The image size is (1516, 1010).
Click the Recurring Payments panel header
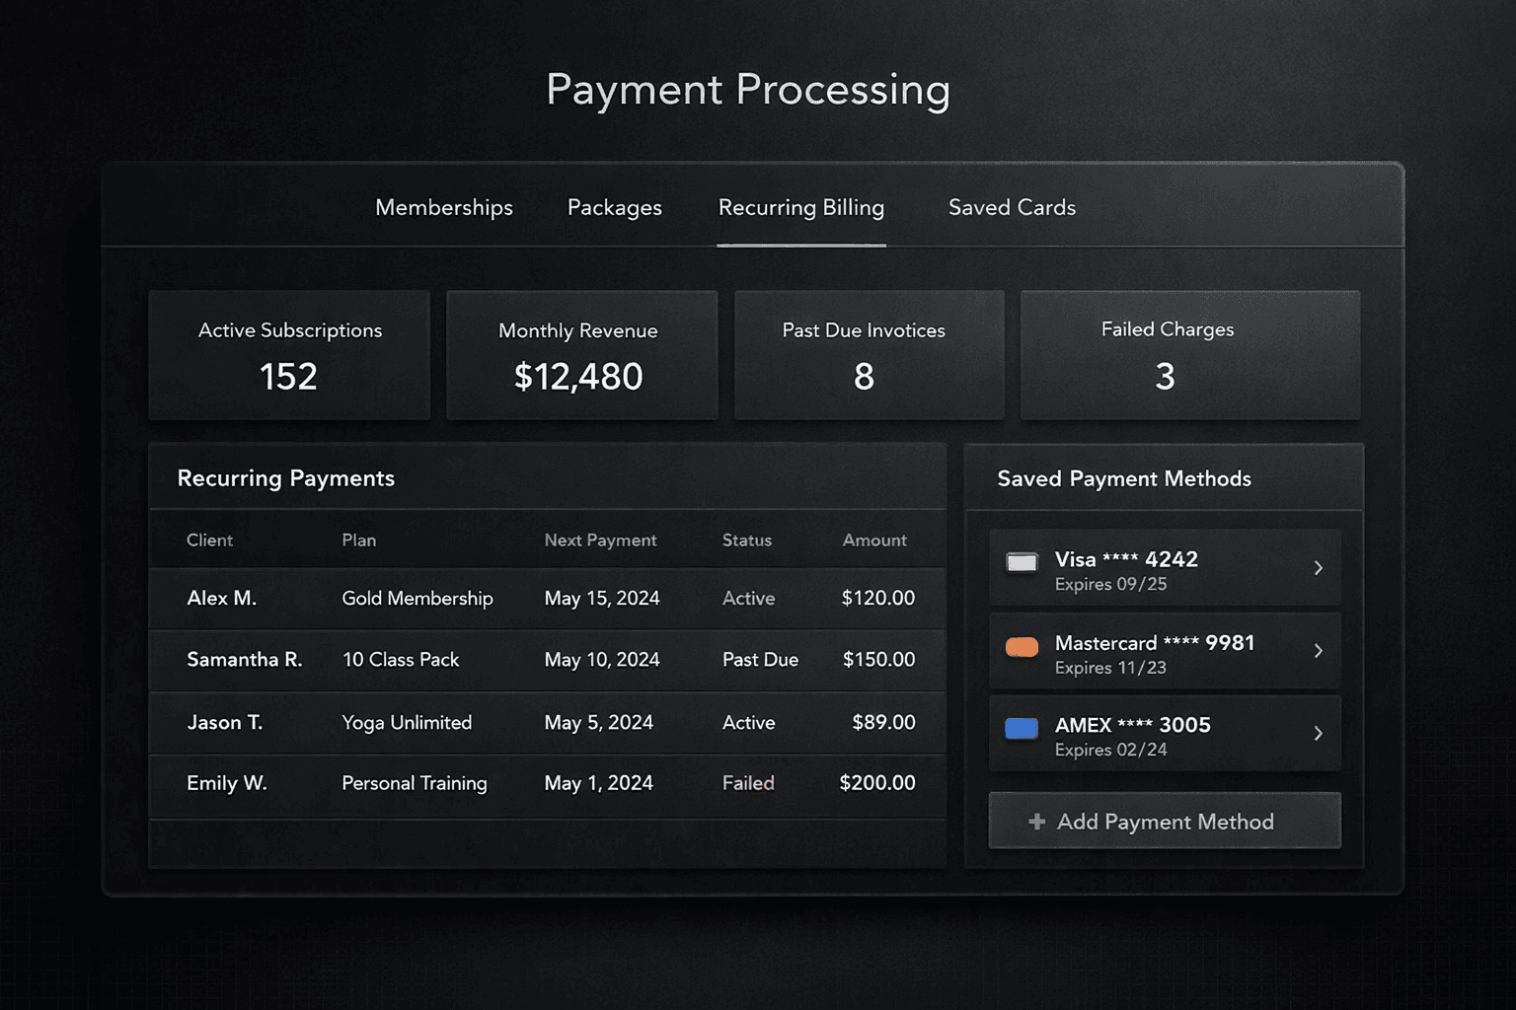pyautogui.click(x=285, y=477)
